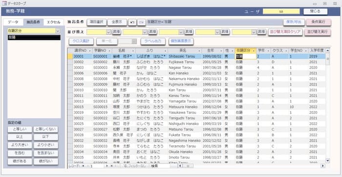
Task: Click the horizontal scroll right arrow
Action: pyautogui.click(x=323, y=166)
